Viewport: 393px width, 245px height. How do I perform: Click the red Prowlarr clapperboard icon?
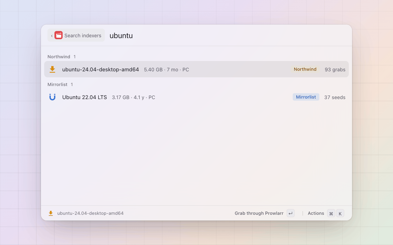point(58,35)
